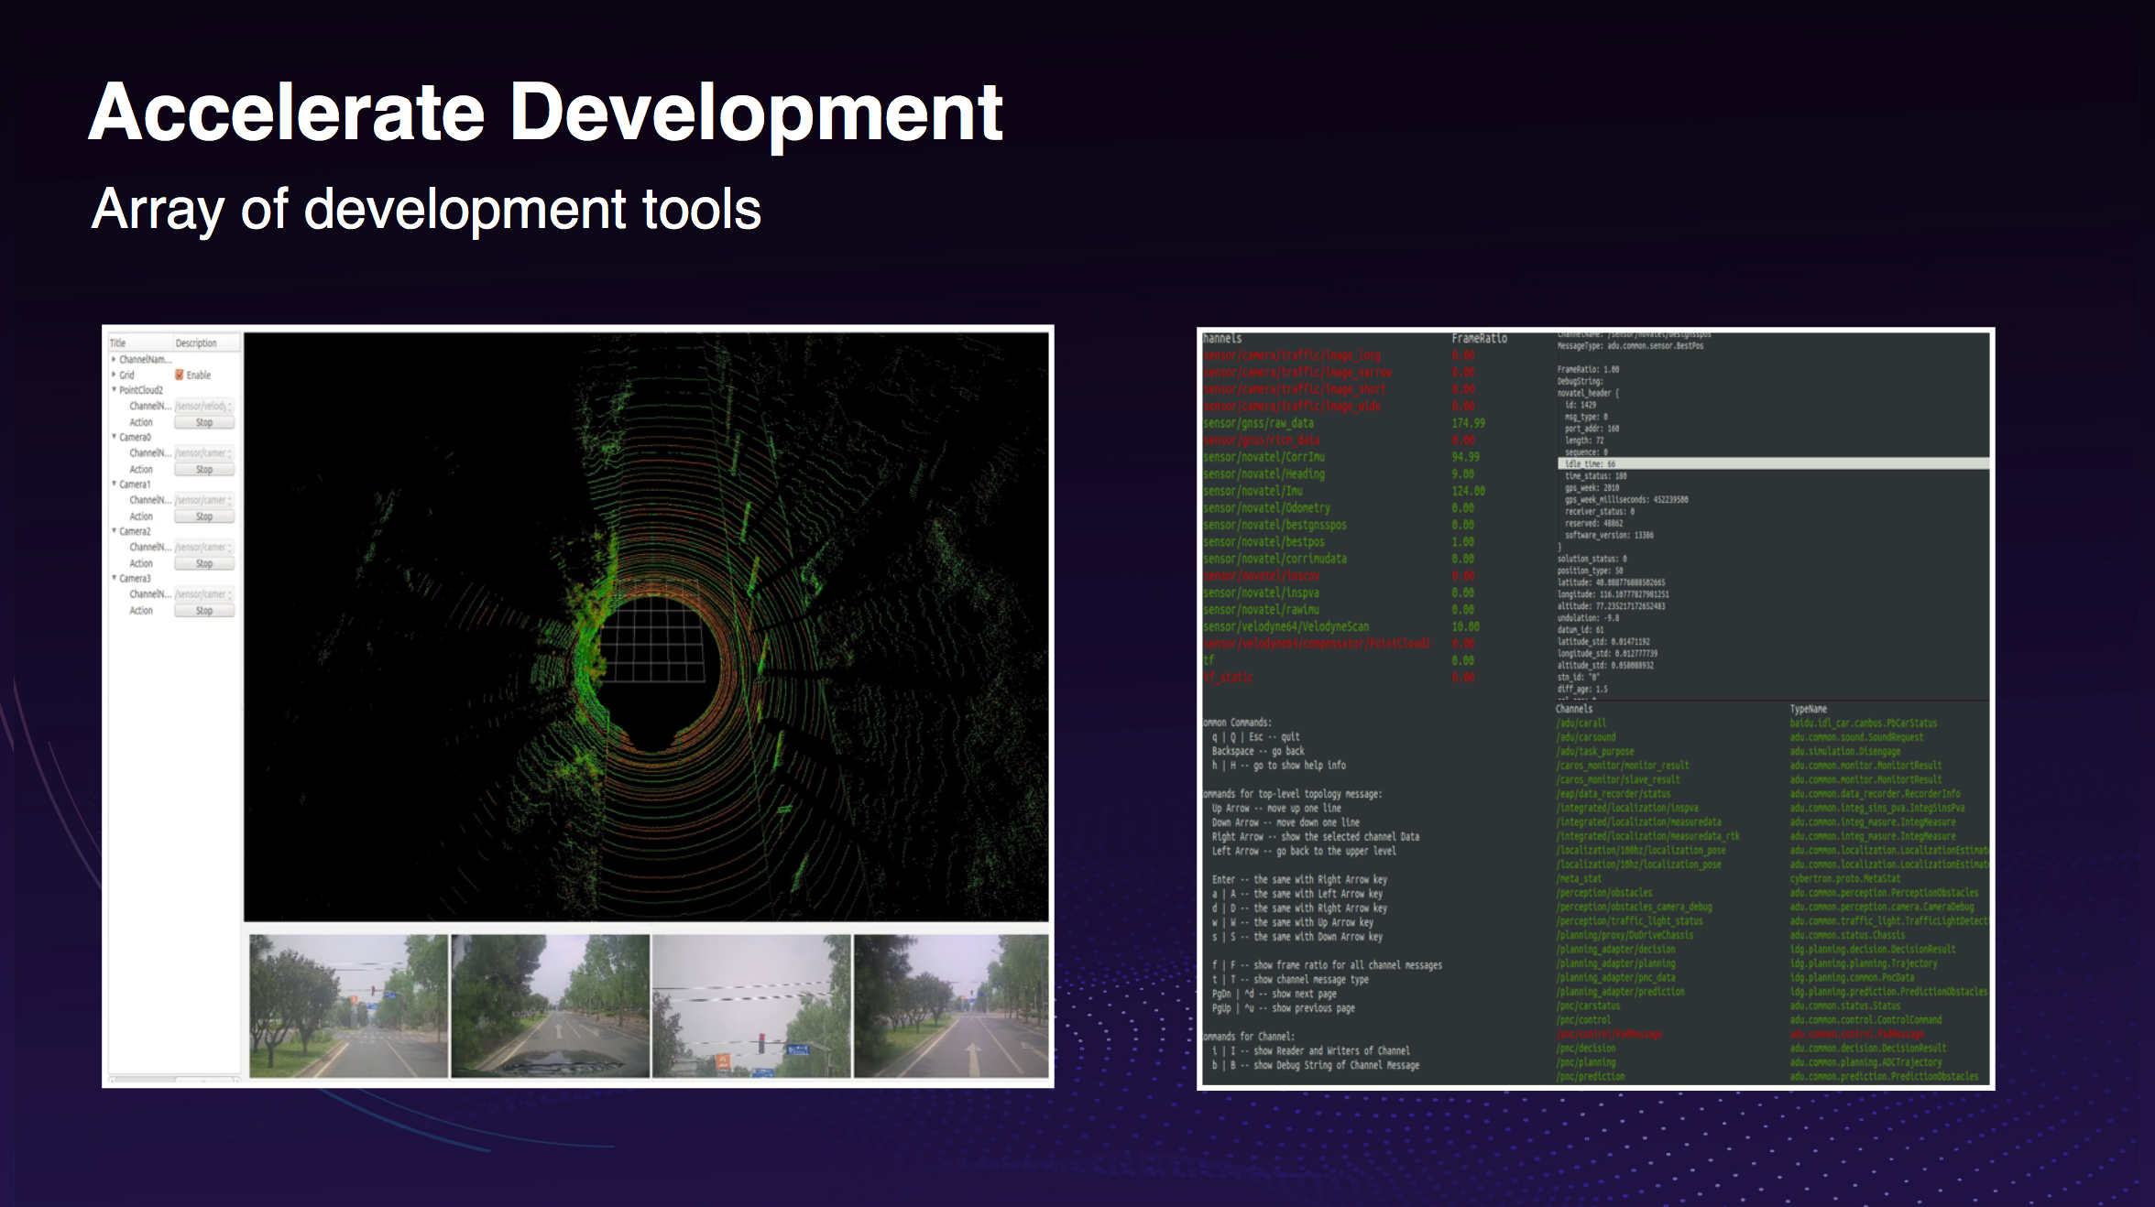Image resolution: width=2155 pixels, height=1207 pixels.
Task: Select the sensor/velodyne64/VelodyneScan channel row
Action: [1287, 626]
